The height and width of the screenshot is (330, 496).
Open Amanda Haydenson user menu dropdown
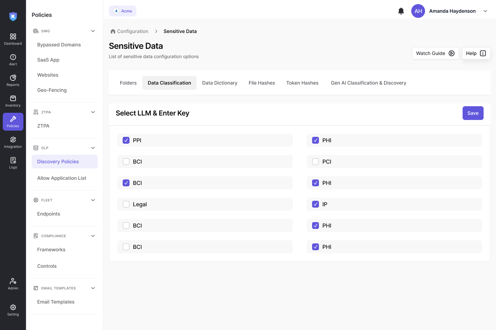[x=485, y=11]
